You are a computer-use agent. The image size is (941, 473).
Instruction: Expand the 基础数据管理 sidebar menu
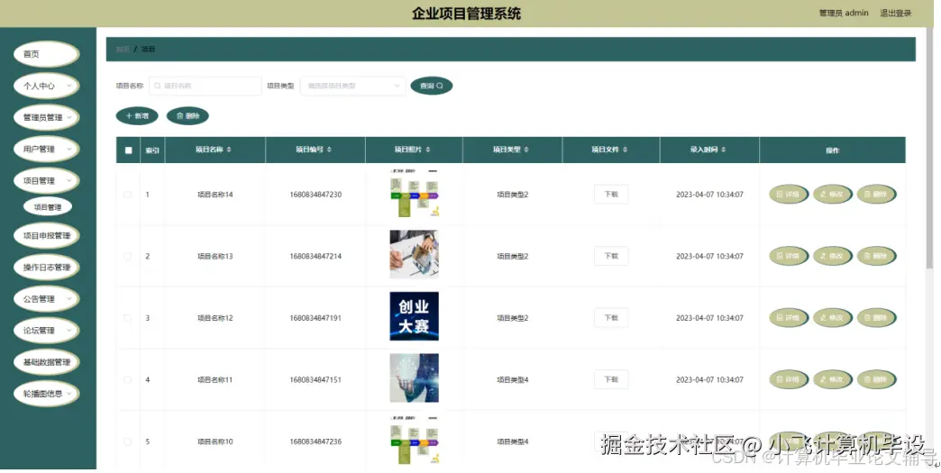click(x=46, y=362)
